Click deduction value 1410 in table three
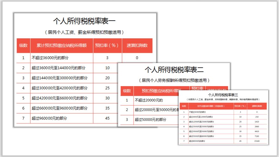Image resolution: width=279 pixels, height=157 pixels. pos(257,122)
